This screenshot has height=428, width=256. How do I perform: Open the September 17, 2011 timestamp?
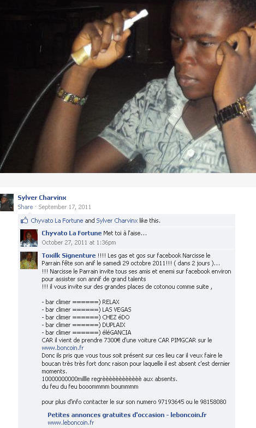click(64, 207)
